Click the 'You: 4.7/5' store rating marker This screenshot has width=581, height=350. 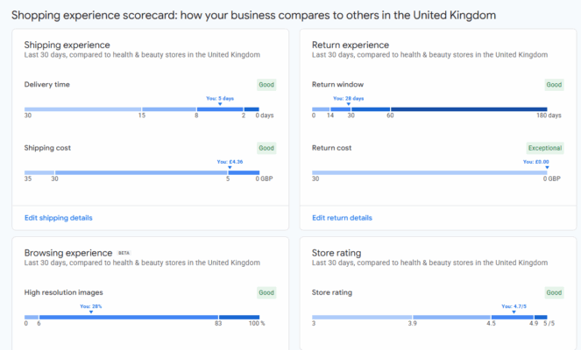(514, 309)
